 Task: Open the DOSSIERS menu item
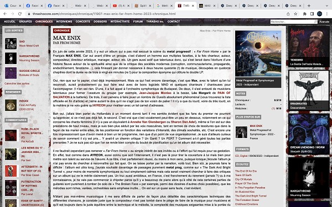100,22
